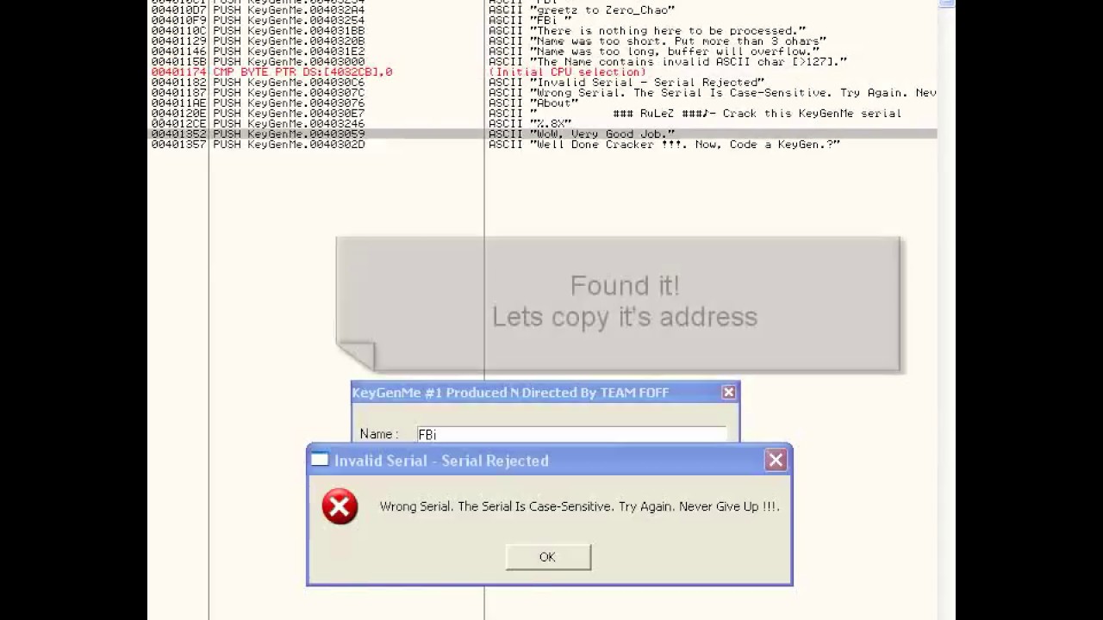Click address 004010F9

tap(178, 21)
